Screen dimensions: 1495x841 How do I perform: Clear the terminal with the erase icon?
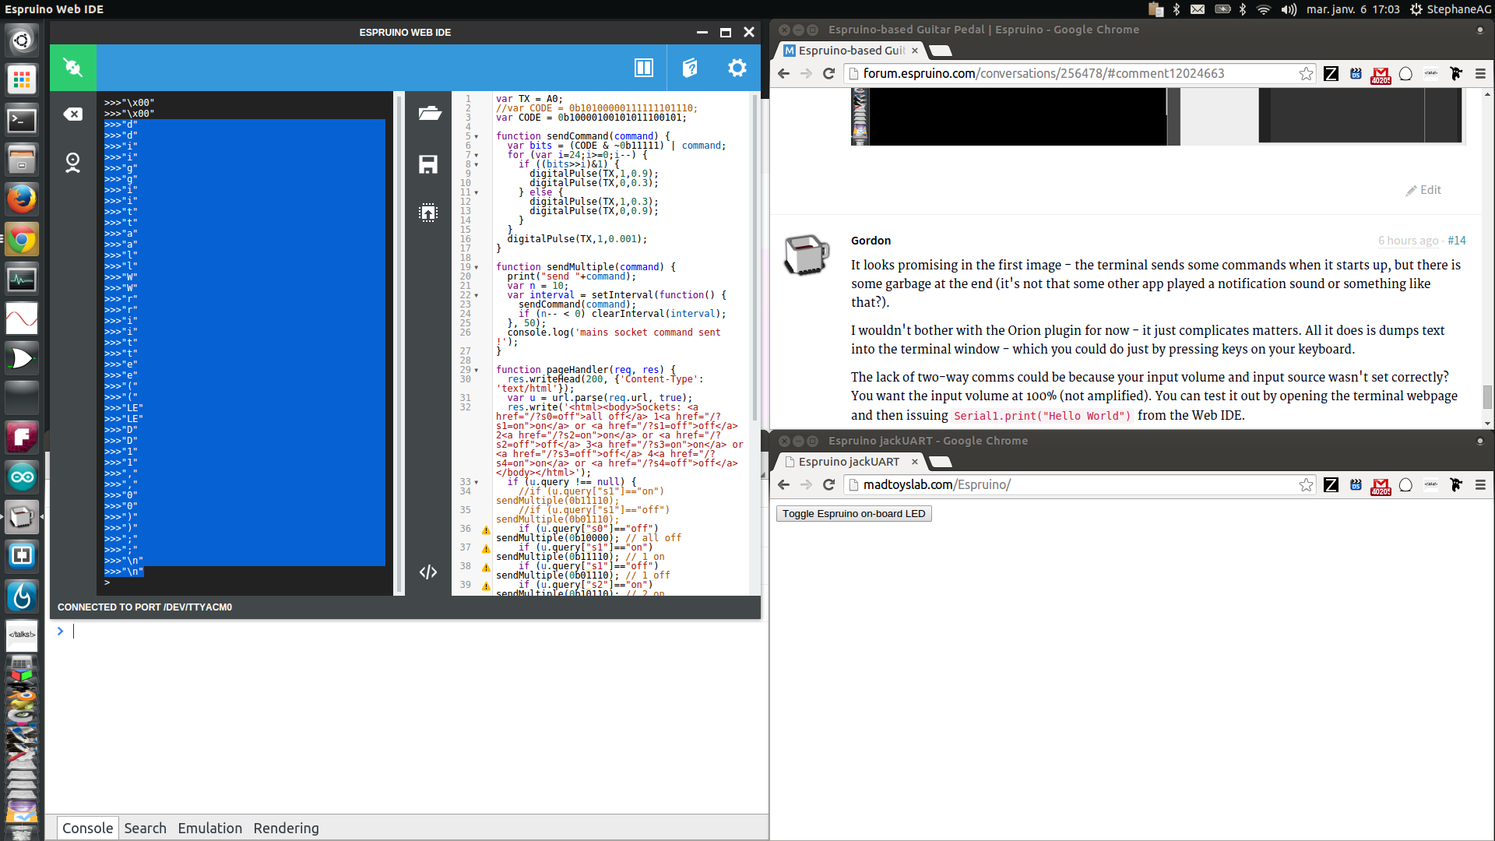coord(73,114)
